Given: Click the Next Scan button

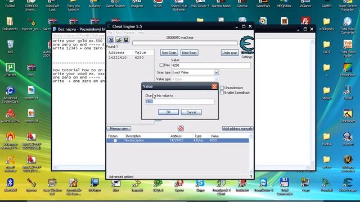Looking at the screenshot, I should click(x=189, y=53).
